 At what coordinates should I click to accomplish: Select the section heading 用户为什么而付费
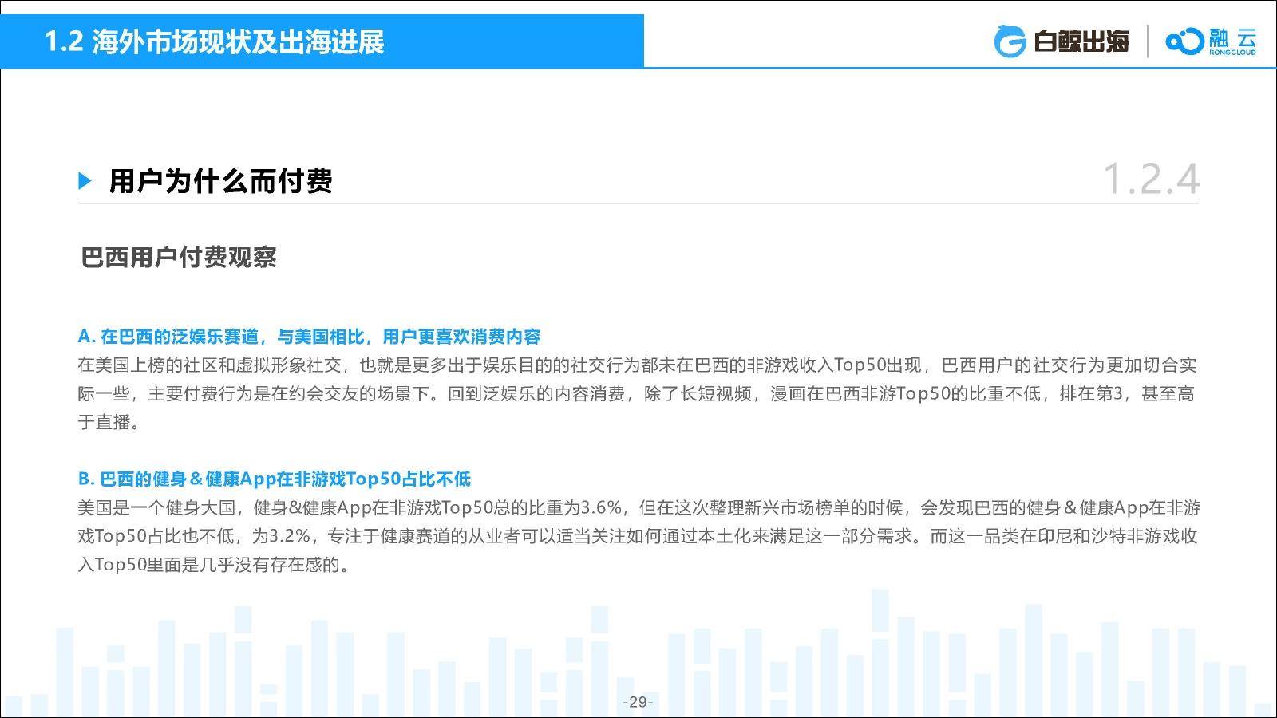click(221, 181)
